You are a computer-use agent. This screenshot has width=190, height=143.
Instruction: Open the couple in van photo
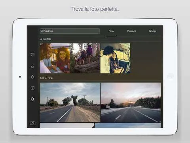tap(115, 58)
